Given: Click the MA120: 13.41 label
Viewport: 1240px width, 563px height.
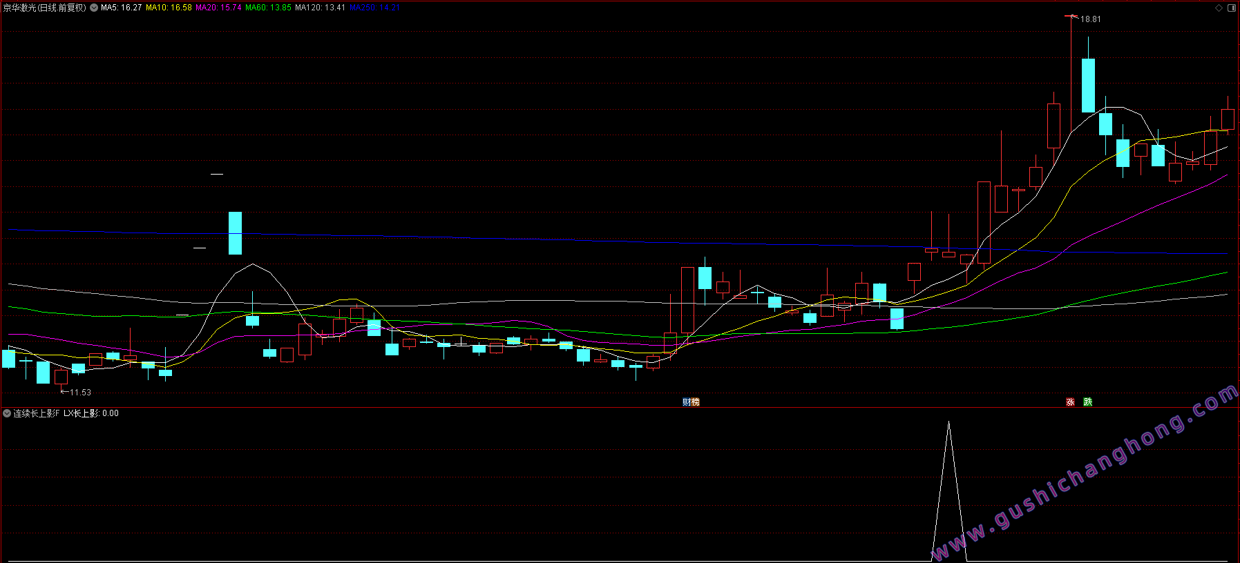Looking at the screenshot, I should pos(320,8).
